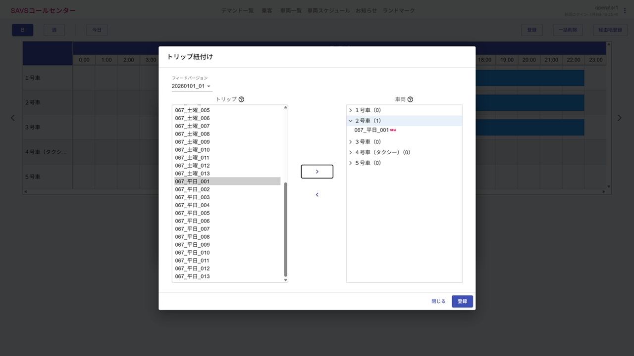Screen dimensions: 634x356
Task: Click the trip list vertical scrollbar thumb
Action: tap(285, 228)
